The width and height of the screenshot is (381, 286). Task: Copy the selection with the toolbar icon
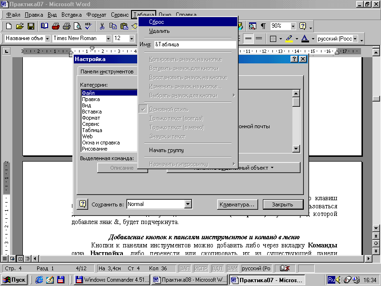113,26
